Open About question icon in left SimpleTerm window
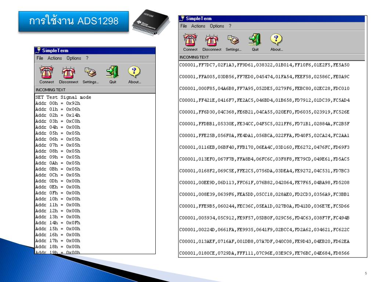 (134, 72)
